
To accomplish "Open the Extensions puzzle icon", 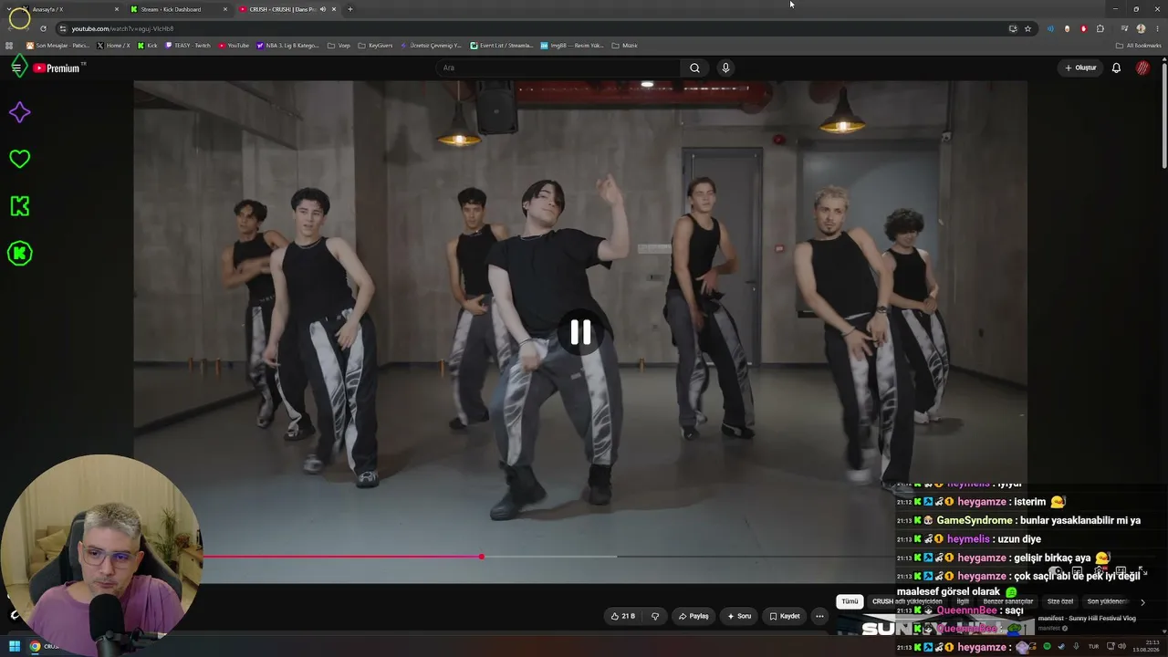I will 1100,28.
